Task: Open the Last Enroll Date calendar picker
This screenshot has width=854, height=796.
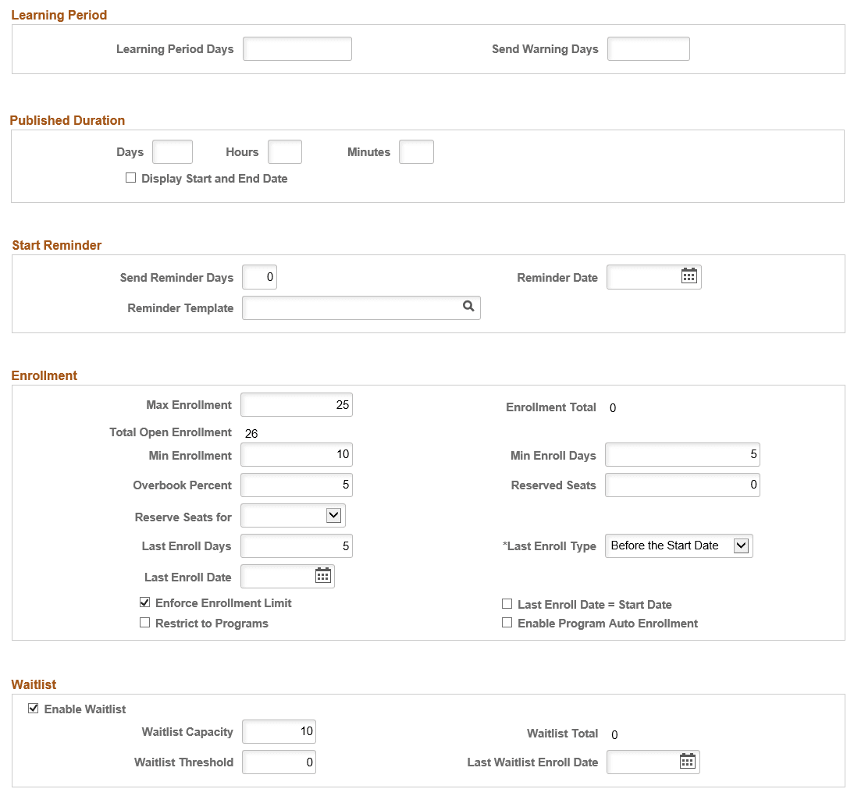Action: click(x=322, y=575)
